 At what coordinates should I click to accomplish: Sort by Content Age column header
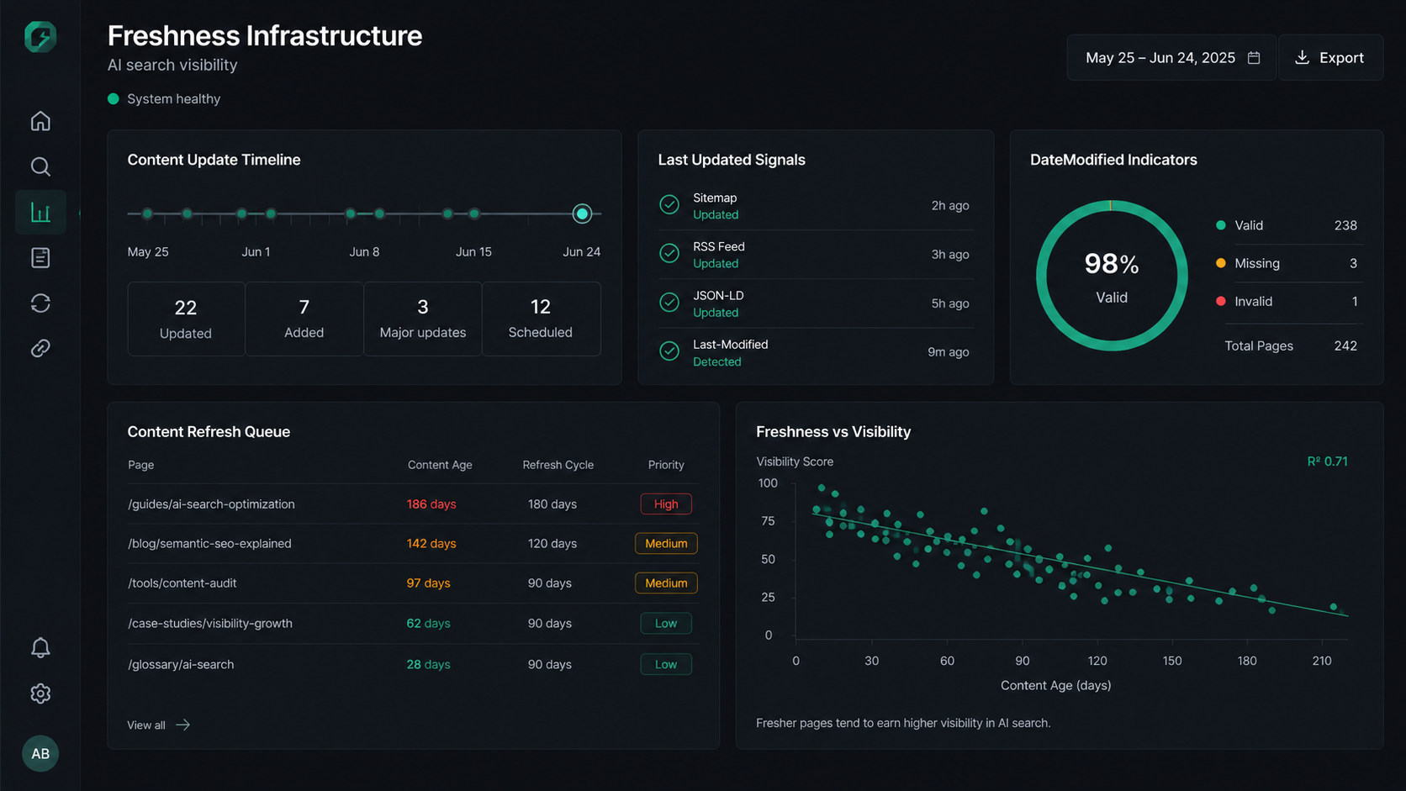point(440,465)
